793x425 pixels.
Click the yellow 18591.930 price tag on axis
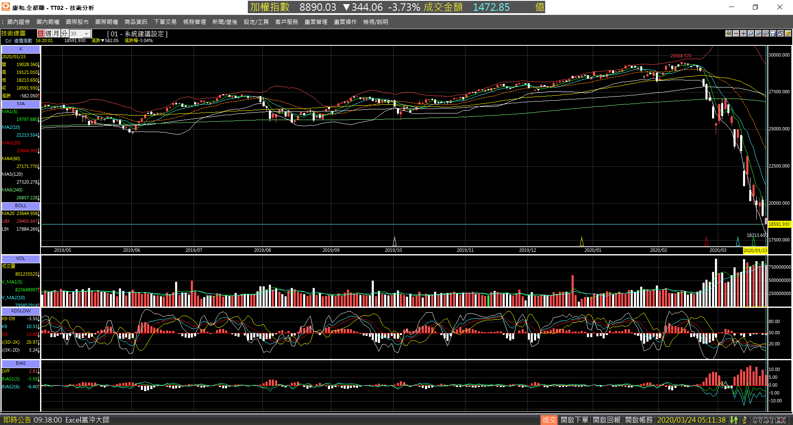click(x=779, y=224)
